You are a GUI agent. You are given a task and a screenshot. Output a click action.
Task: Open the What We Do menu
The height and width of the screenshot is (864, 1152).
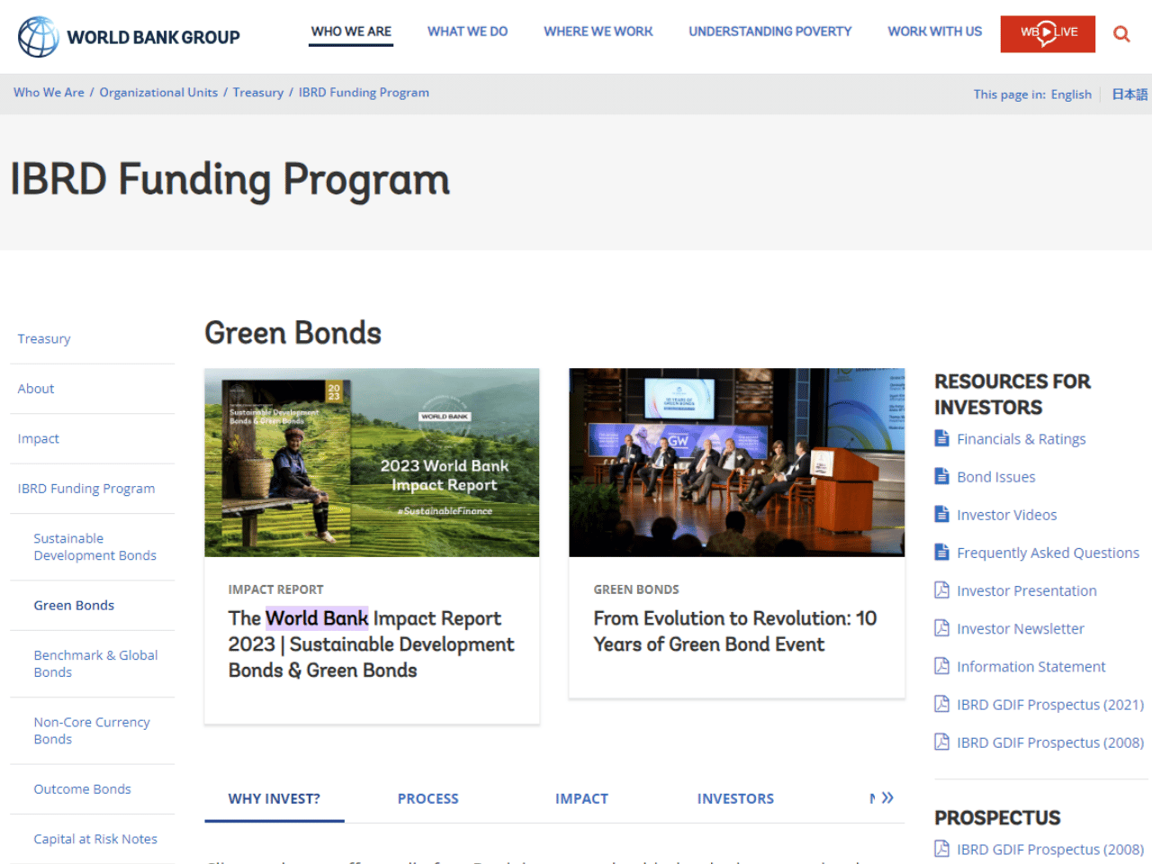[x=467, y=31]
